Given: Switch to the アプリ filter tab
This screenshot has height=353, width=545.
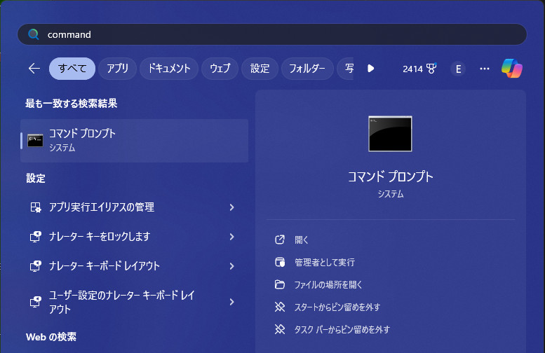Looking at the screenshot, I should (x=117, y=69).
